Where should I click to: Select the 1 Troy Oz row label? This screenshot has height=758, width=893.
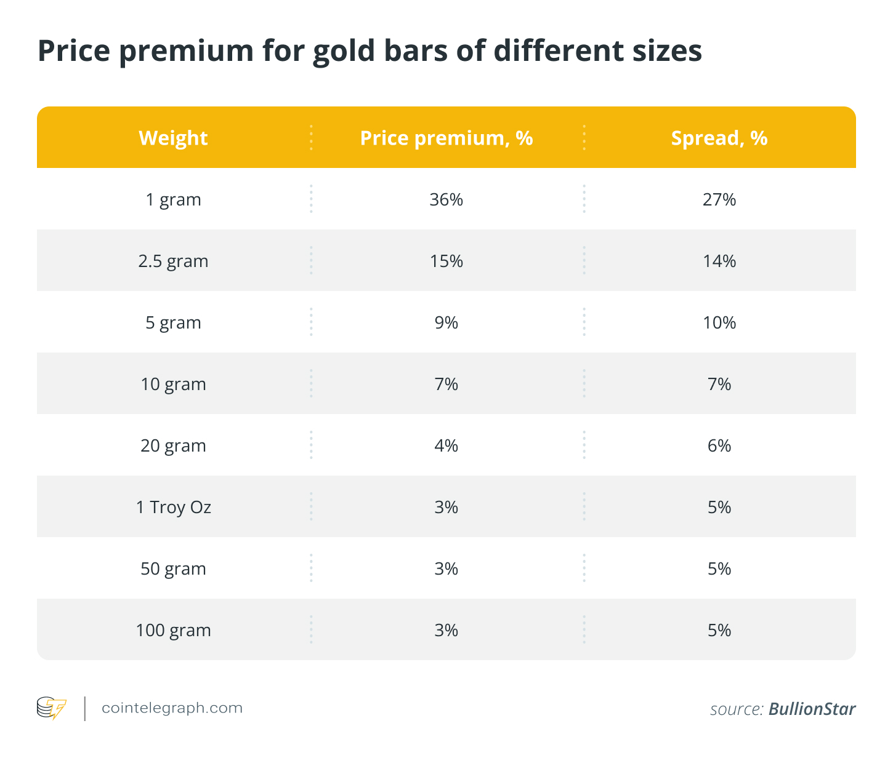(173, 507)
